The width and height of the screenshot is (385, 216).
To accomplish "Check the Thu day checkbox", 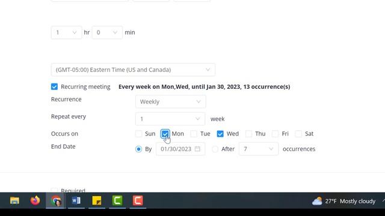I will [x=248, y=134].
